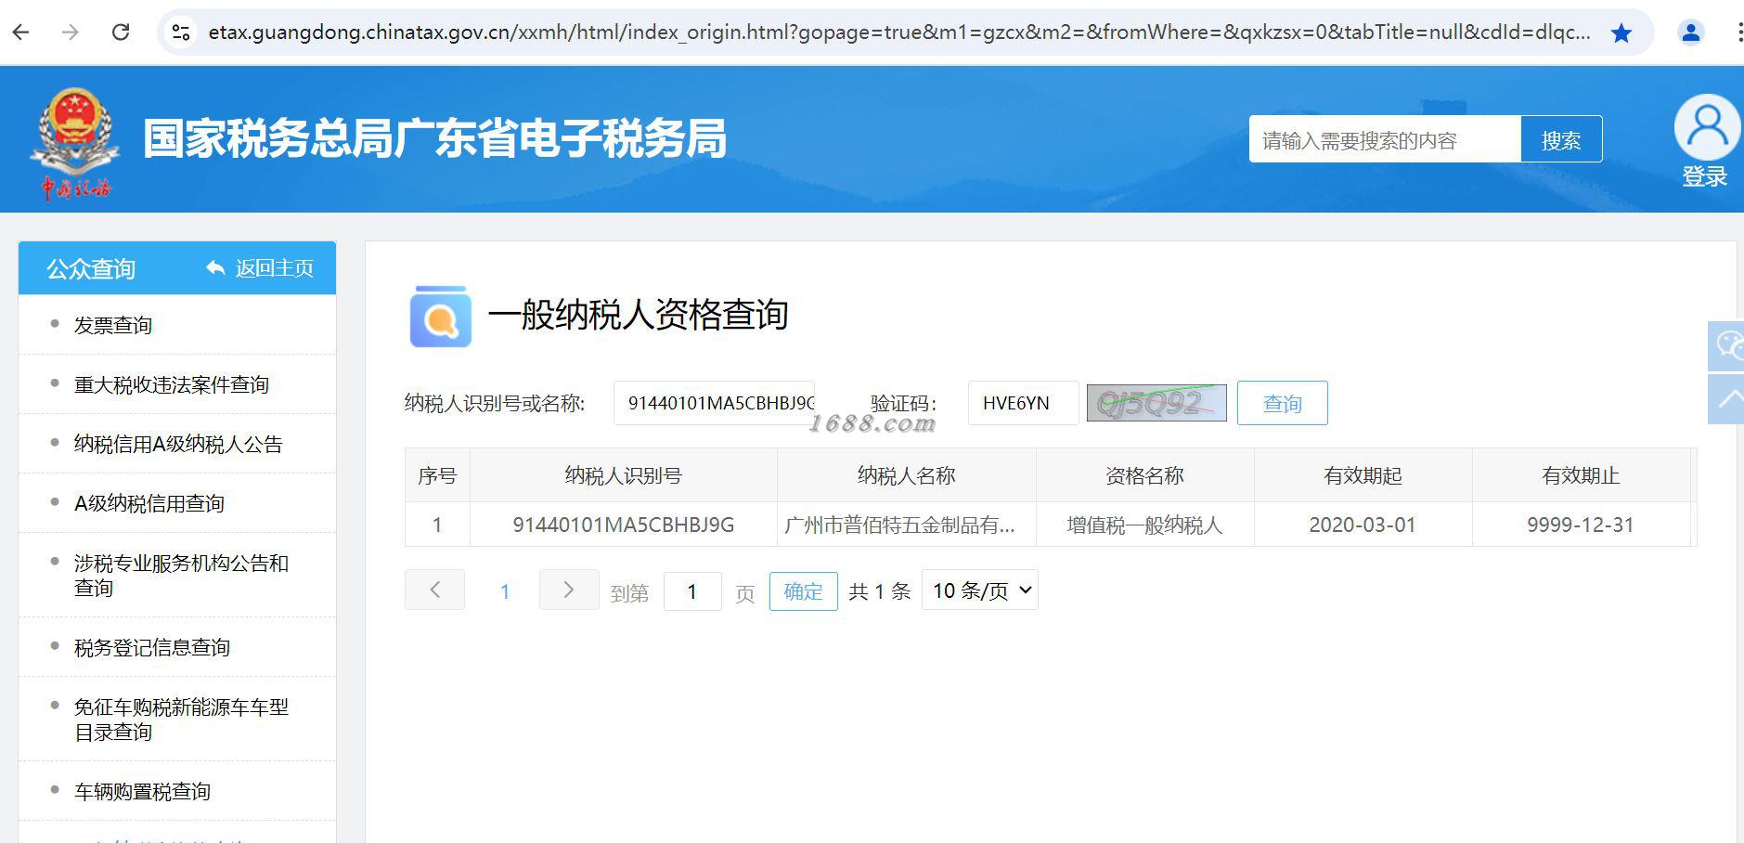Select page number 1 in pagination

[x=505, y=591]
